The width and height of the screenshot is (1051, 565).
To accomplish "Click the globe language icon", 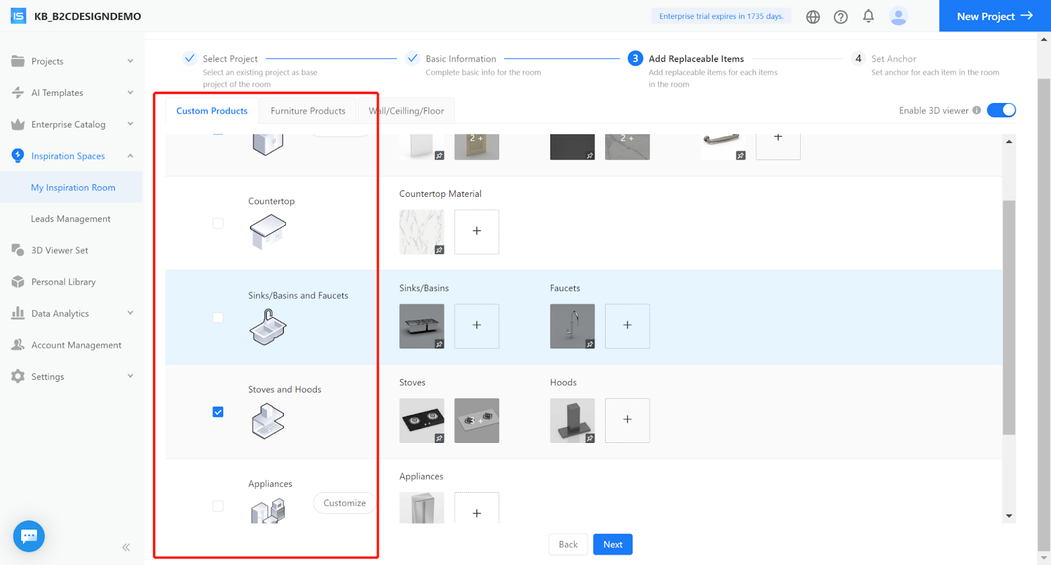I will coord(813,16).
